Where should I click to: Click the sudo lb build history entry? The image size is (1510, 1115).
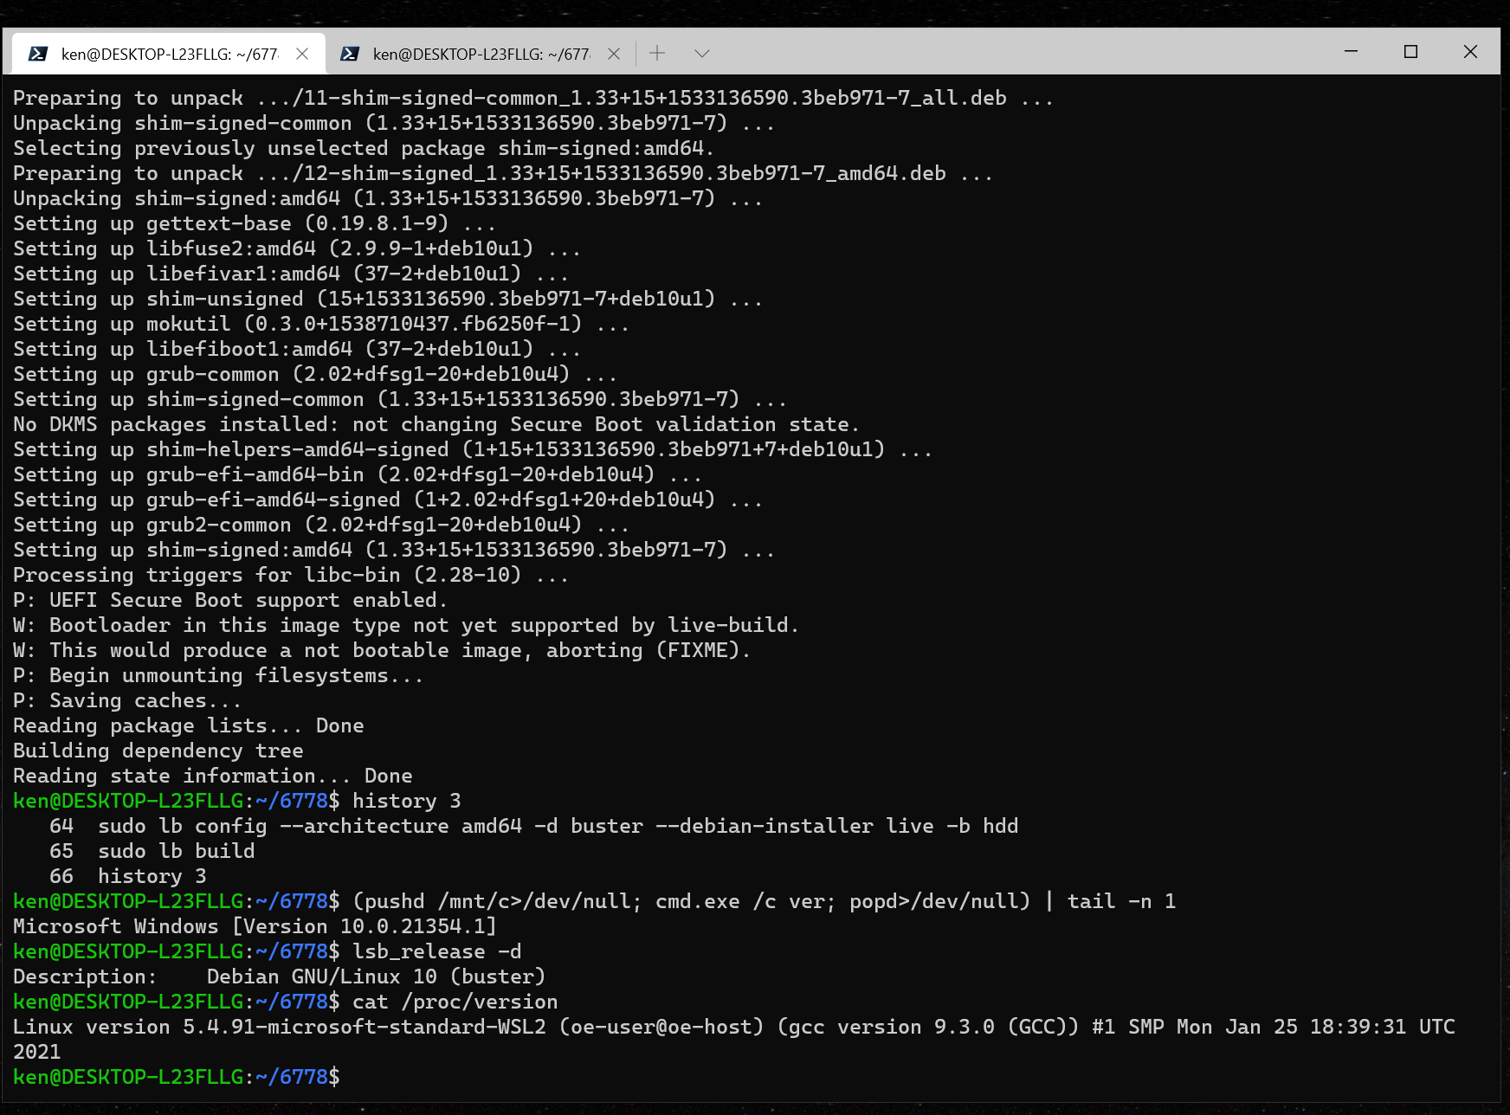(x=177, y=850)
